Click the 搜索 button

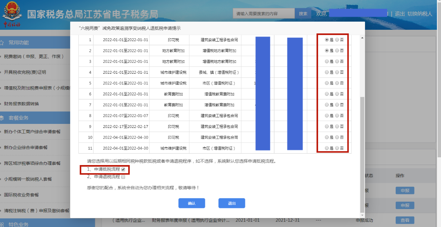point(303,13)
